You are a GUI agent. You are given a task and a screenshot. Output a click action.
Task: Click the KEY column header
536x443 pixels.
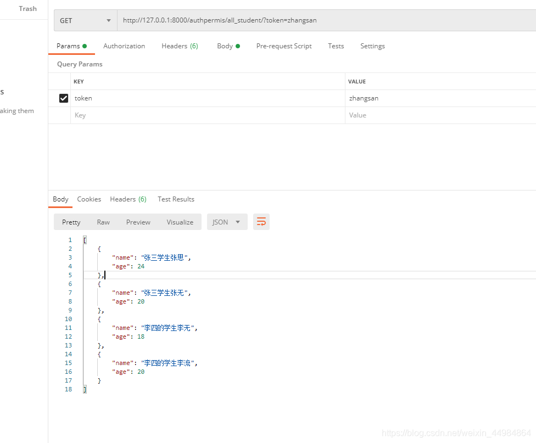pos(79,82)
